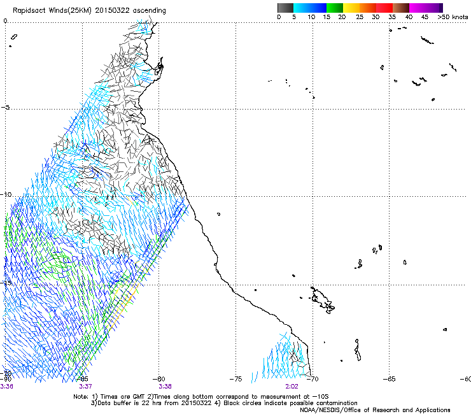Click the gray 0-5 knots legend segment
This screenshot has height=414, width=471.
[285, 8]
